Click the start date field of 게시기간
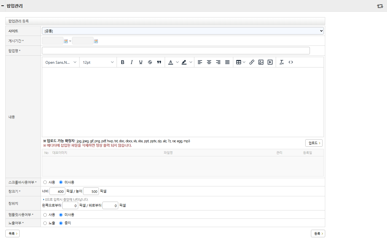387x241 pixels. point(53,41)
